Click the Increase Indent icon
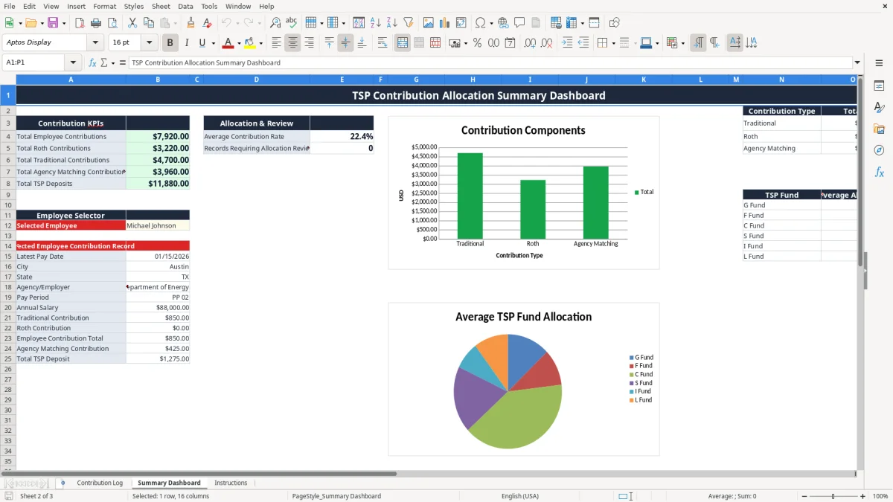Image resolution: width=893 pixels, height=502 pixels. coord(567,43)
